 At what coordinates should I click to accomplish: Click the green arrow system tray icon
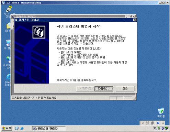159,128
